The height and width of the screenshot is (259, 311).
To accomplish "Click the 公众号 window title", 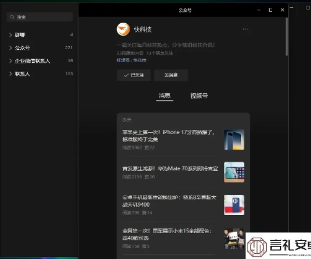I will tap(185, 10).
